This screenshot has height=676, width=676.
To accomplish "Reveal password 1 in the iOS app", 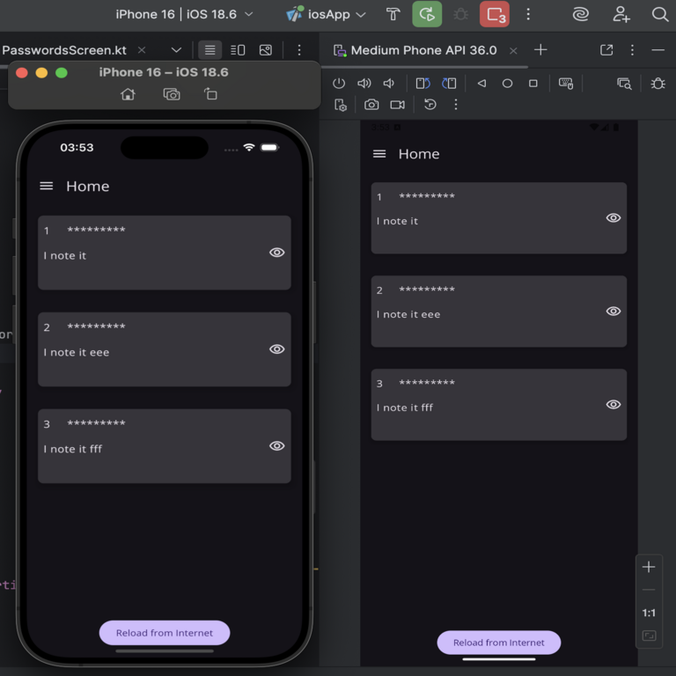I will [x=276, y=253].
